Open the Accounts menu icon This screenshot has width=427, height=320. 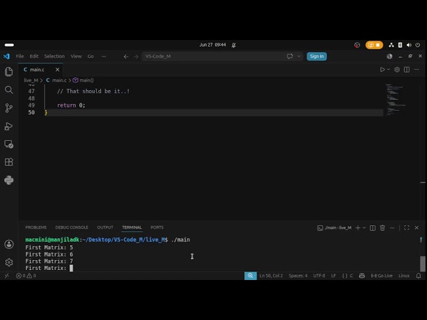pos(9,244)
